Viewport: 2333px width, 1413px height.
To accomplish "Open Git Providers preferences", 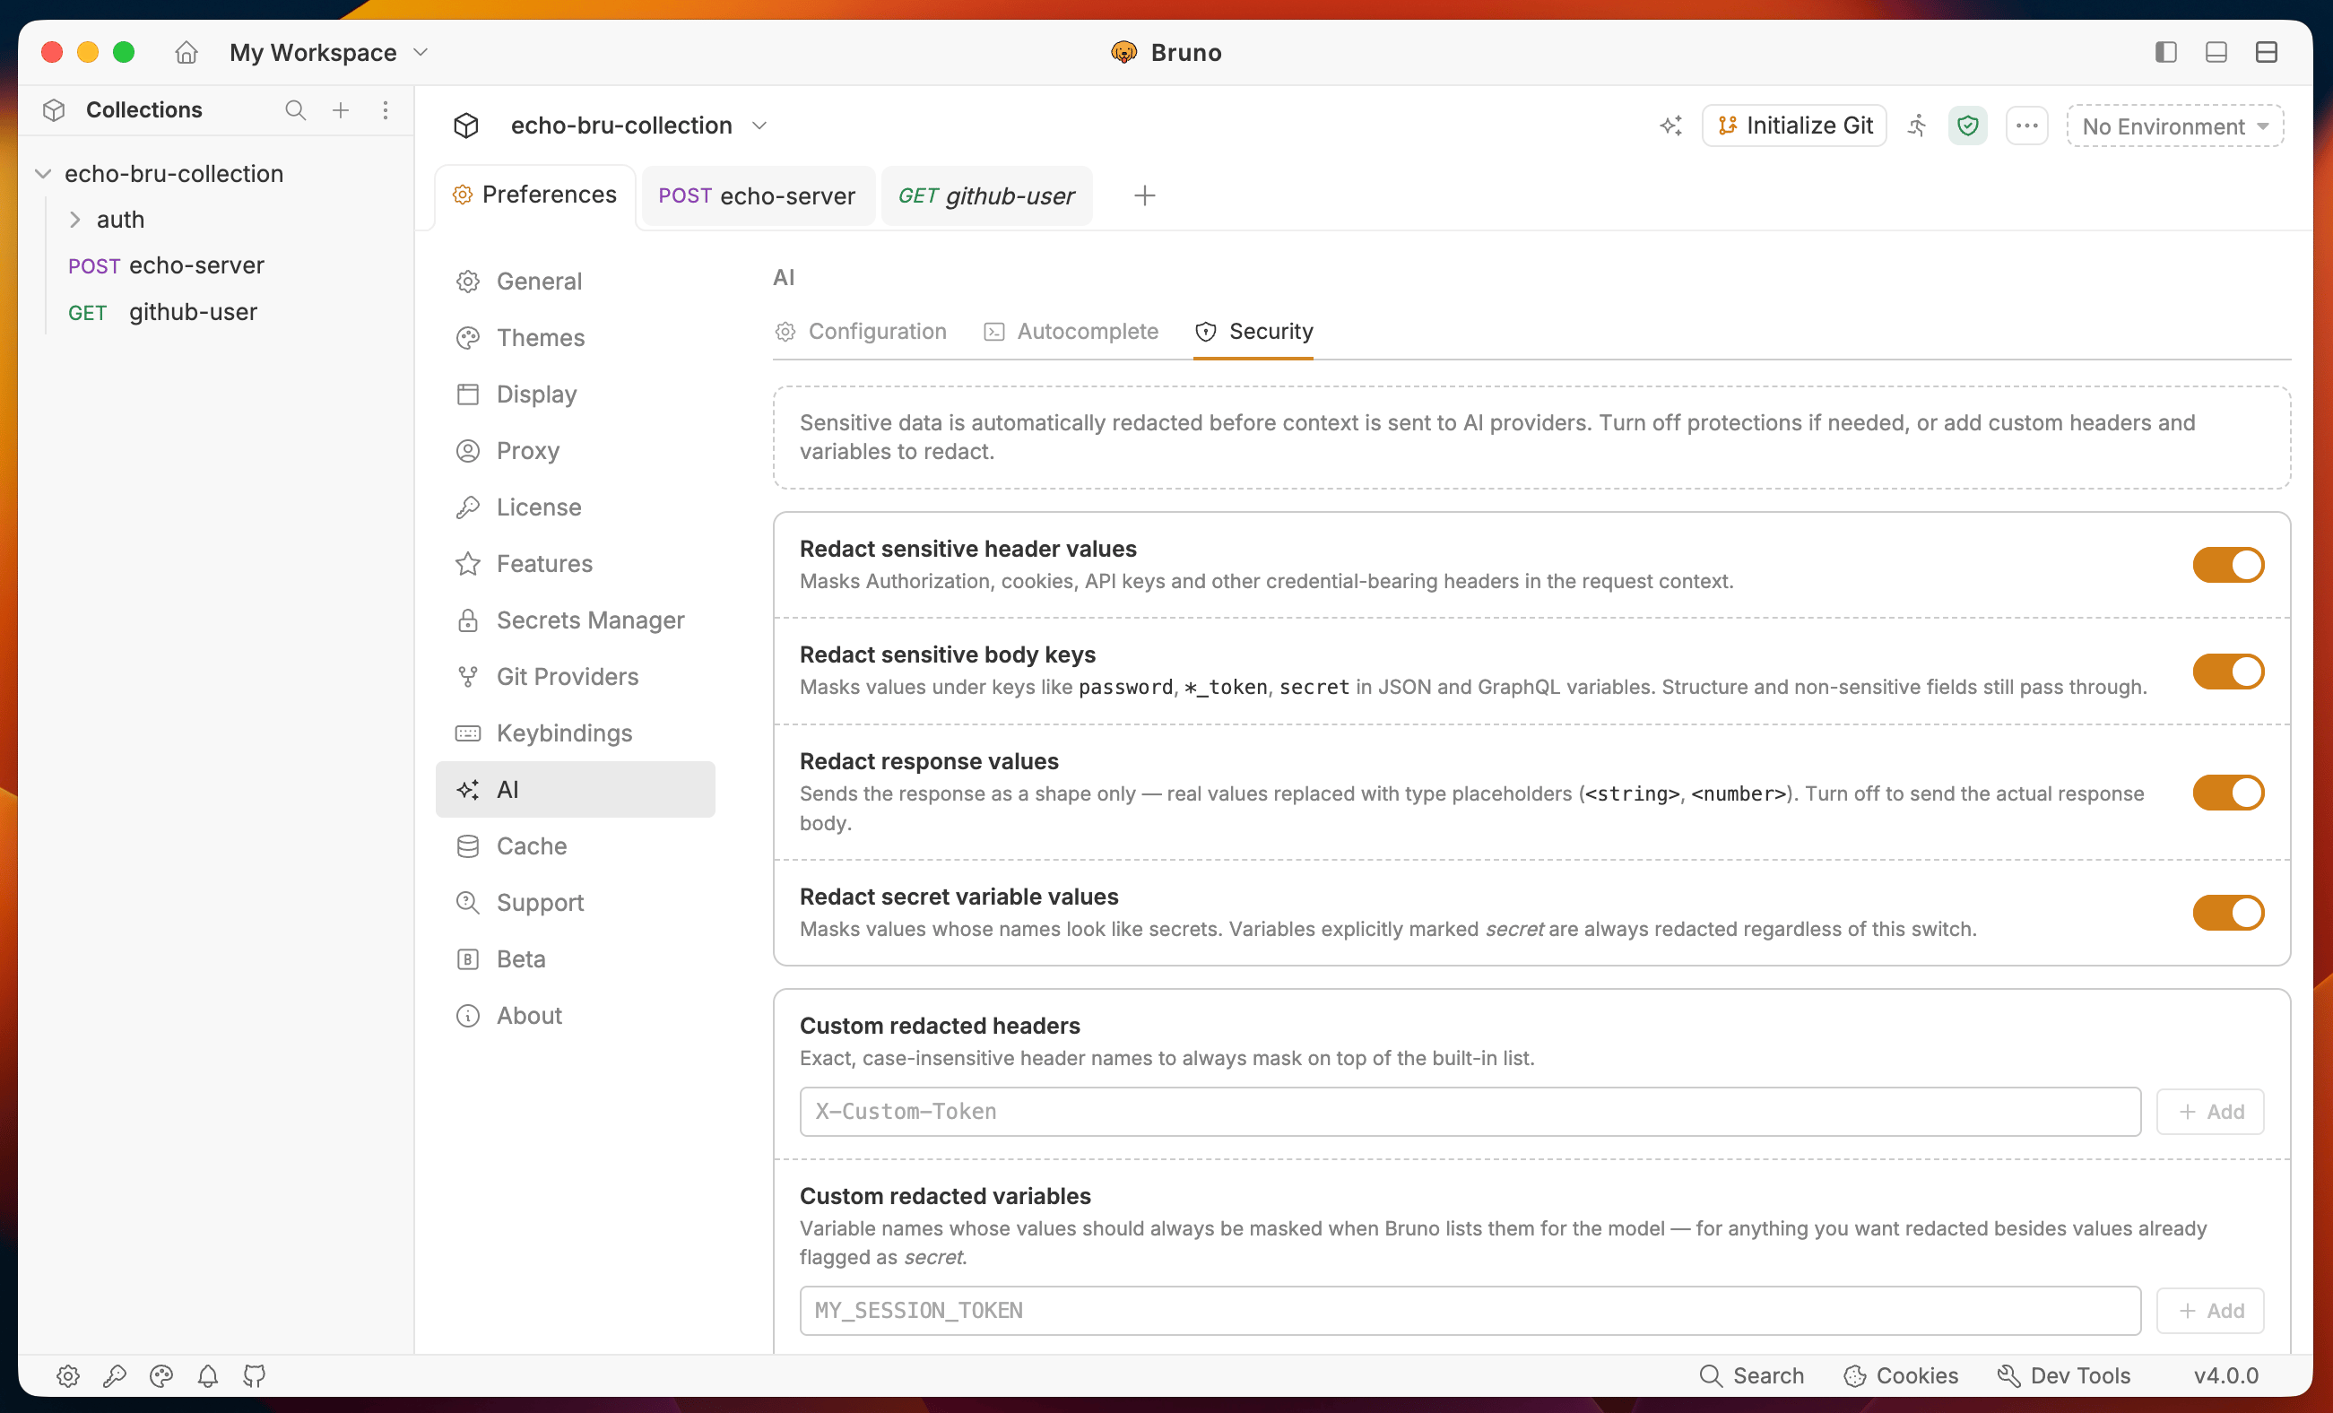I will pyautogui.click(x=576, y=676).
